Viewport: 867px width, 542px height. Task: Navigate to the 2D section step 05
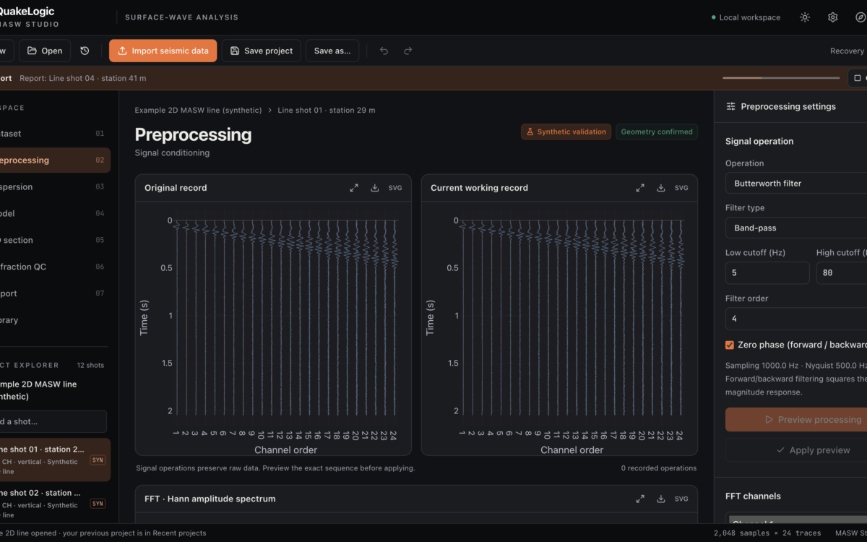55,240
